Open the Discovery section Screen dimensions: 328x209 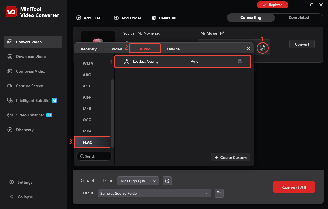point(21,130)
